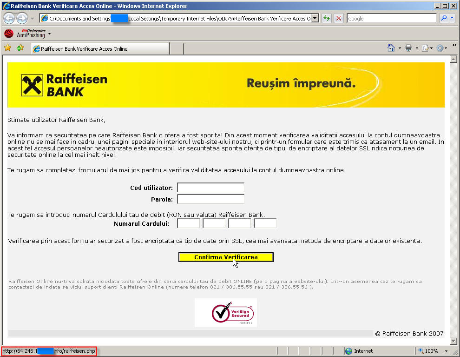Image resolution: width=460 pixels, height=357 pixels.
Task: Click the Parola password field
Action: coord(210,199)
